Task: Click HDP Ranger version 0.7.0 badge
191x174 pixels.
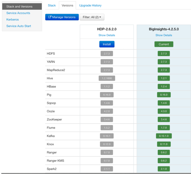Action: 107,152
